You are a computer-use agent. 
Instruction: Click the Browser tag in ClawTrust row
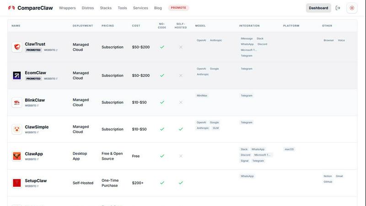tap(328, 40)
